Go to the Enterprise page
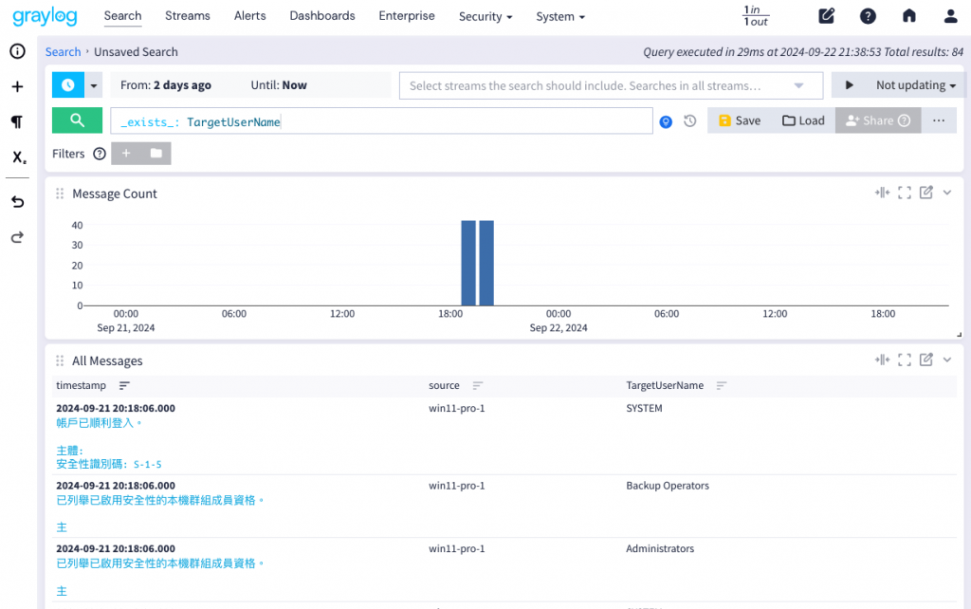The image size is (971, 609). tap(407, 16)
